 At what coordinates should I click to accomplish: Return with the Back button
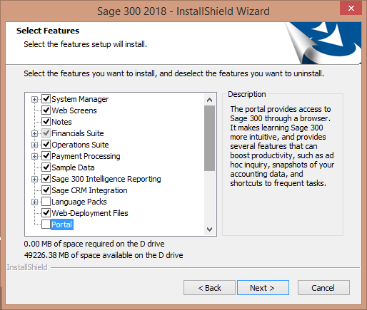[209, 288]
